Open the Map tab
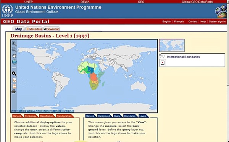Viewport: 229px width, 142px height. point(19,29)
